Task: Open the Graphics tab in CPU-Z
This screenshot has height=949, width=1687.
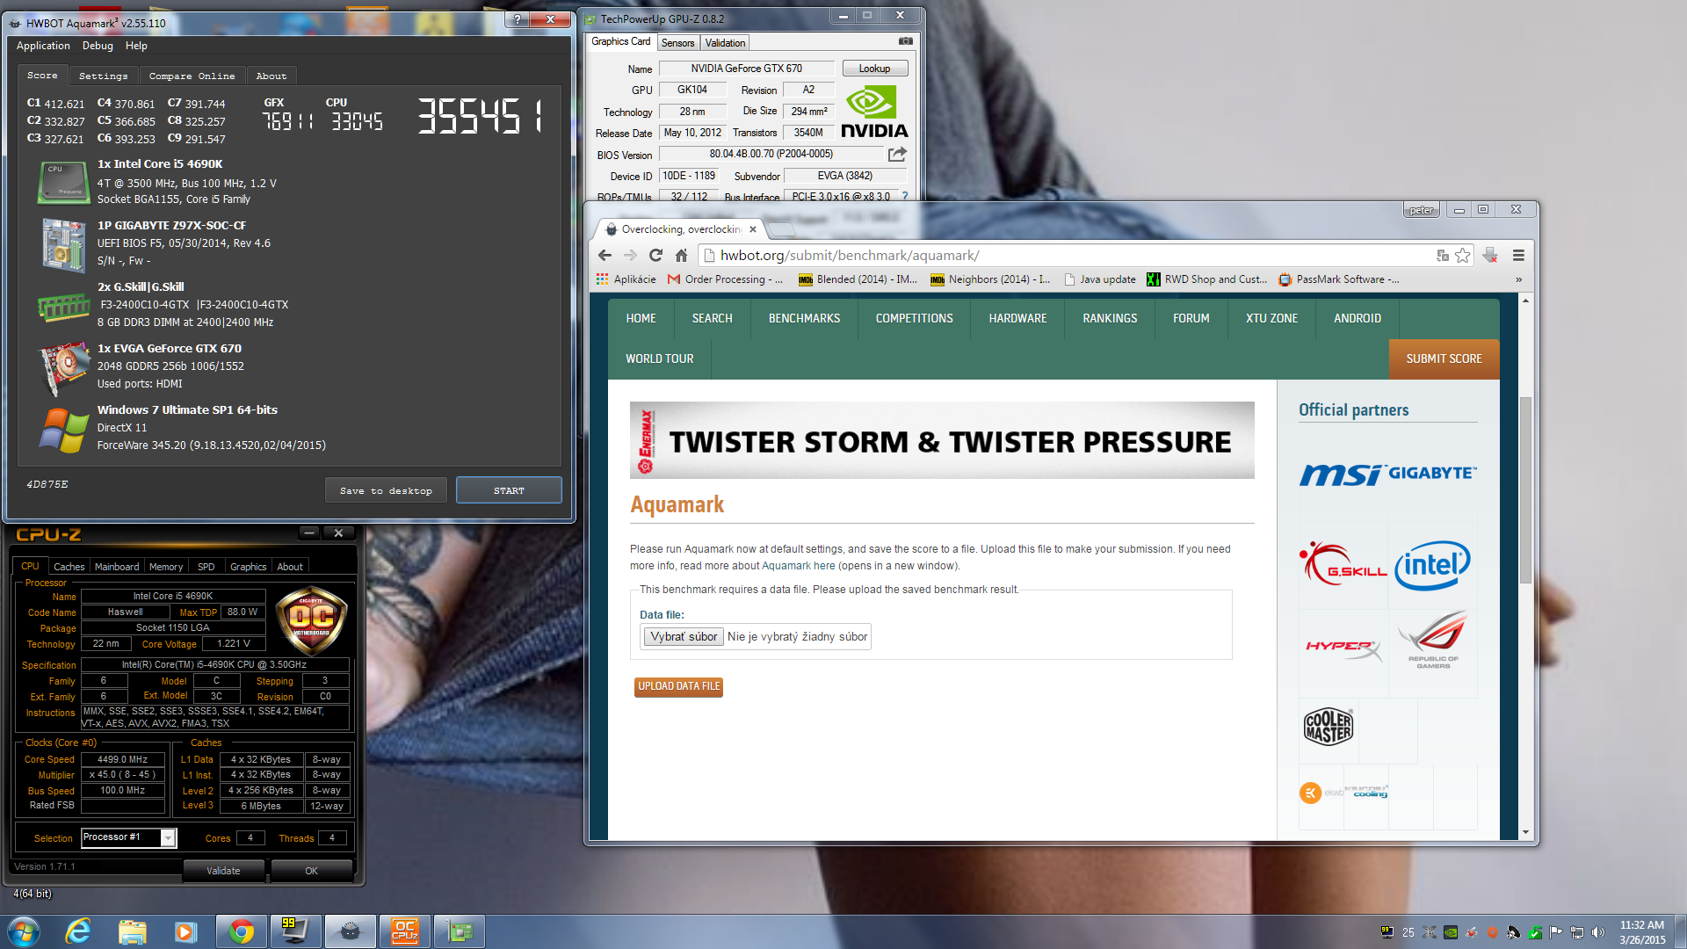Action: pyautogui.click(x=248, y=567)
